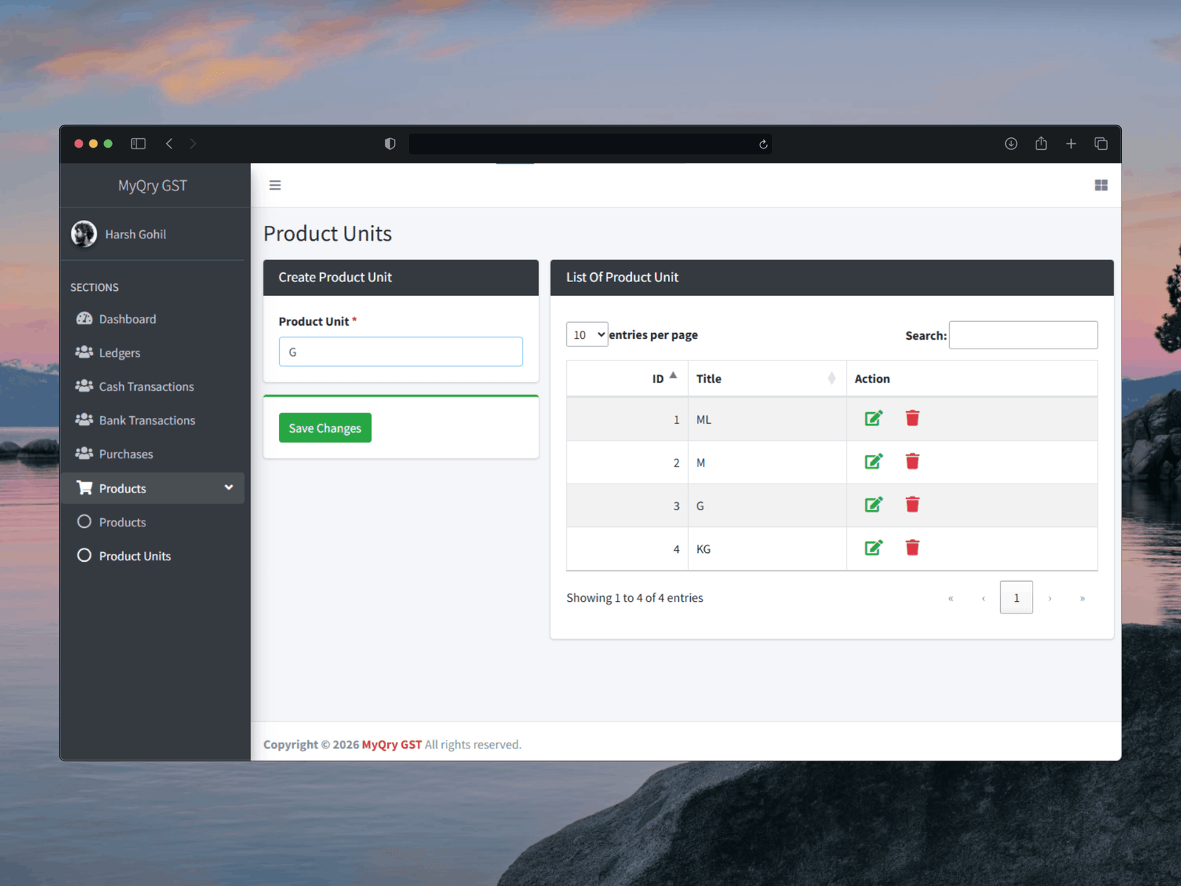
Task: Click the MyQry GST footer link
Action: (391, 744)
